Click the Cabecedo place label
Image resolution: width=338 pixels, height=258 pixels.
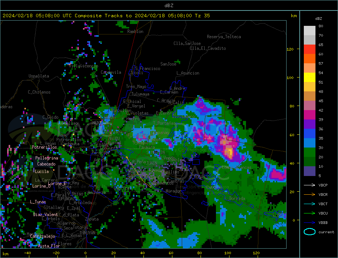[x=46, y=164]
